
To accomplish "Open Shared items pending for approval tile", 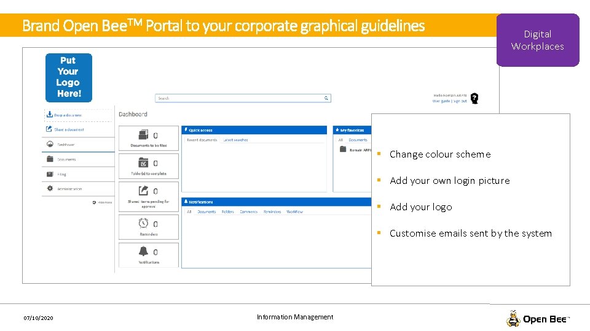I will click(149, 197).
